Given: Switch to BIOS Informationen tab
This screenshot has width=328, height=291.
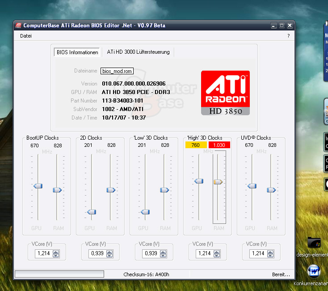Looking at the screenshot, I should click(77, 52).
